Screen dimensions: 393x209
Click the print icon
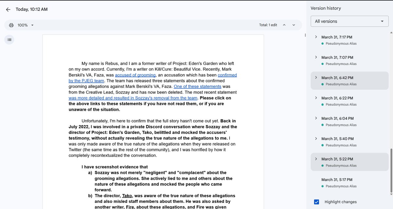coord(11,25)
